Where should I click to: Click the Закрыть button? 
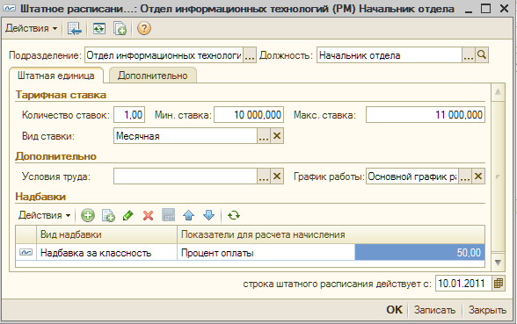[x=487, y=310]
